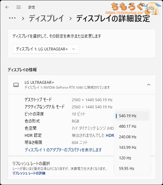Open ディスプレイ 1 のアダプターのプロパティ link
Screen dimensions: 163x185
(63, 150)
